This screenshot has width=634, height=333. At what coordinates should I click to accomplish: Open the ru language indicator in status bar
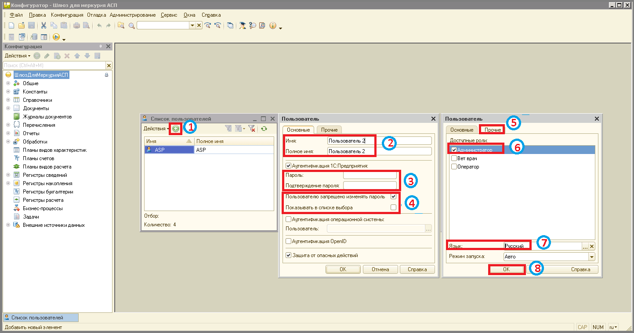pos(613,327)
